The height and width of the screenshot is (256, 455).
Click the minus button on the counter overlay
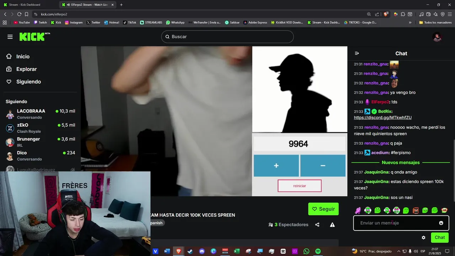pos(323,166)
